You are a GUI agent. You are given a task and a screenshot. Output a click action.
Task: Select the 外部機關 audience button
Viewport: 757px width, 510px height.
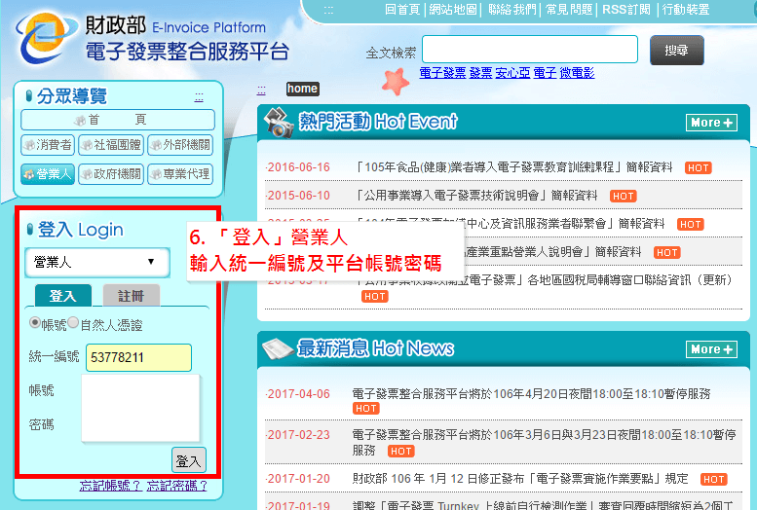point(180,145)
